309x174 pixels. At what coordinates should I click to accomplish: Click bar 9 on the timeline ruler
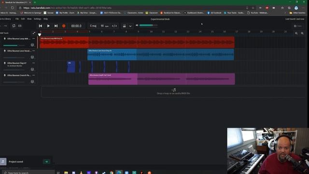139,31
